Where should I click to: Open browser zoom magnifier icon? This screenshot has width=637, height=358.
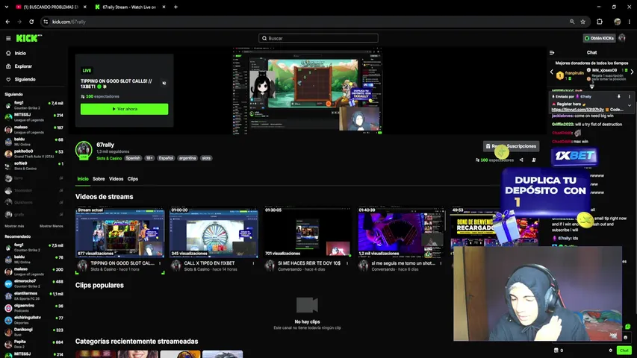[572, 22]
